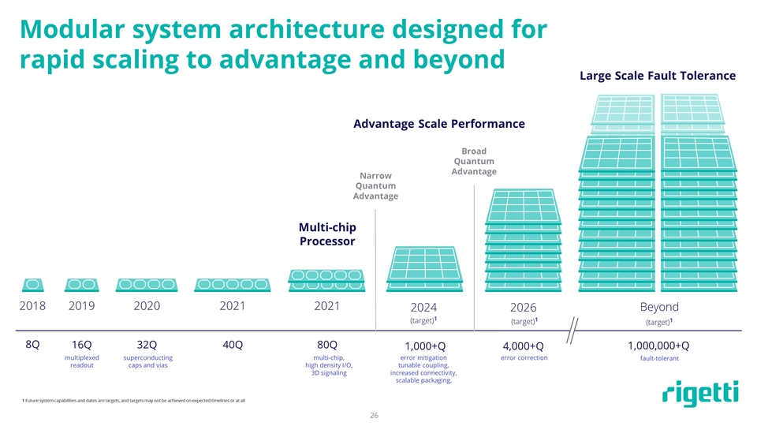Click the slide title 'Modular system architecture'
Image resolution: width=757 pixels, height=426 pixels.
283,44
